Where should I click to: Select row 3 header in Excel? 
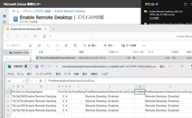[8, 101]
